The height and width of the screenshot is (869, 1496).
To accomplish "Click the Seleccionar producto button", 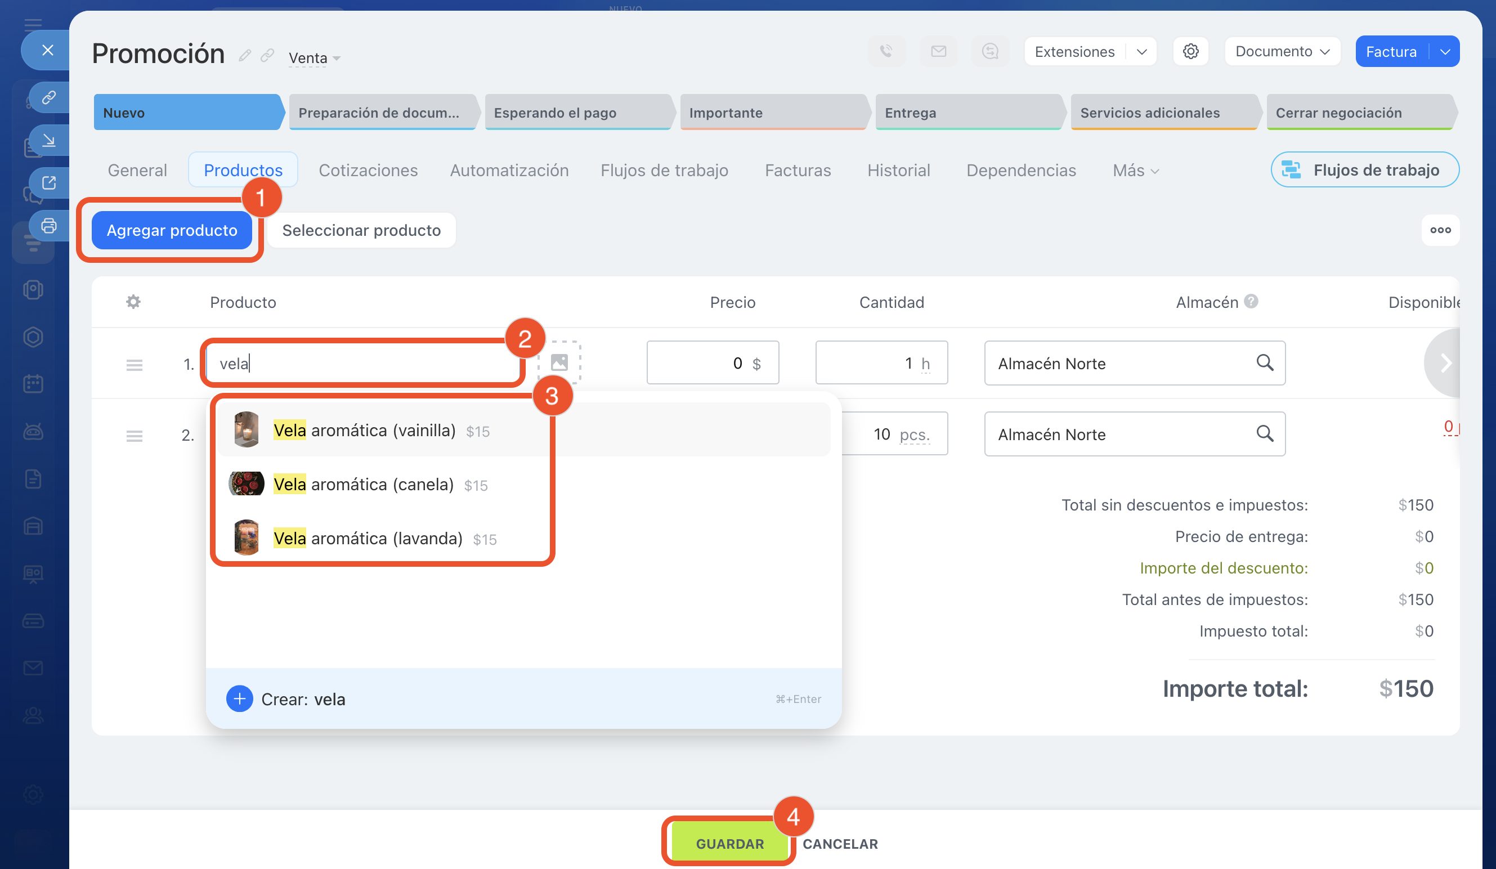I will coord(361,230).
